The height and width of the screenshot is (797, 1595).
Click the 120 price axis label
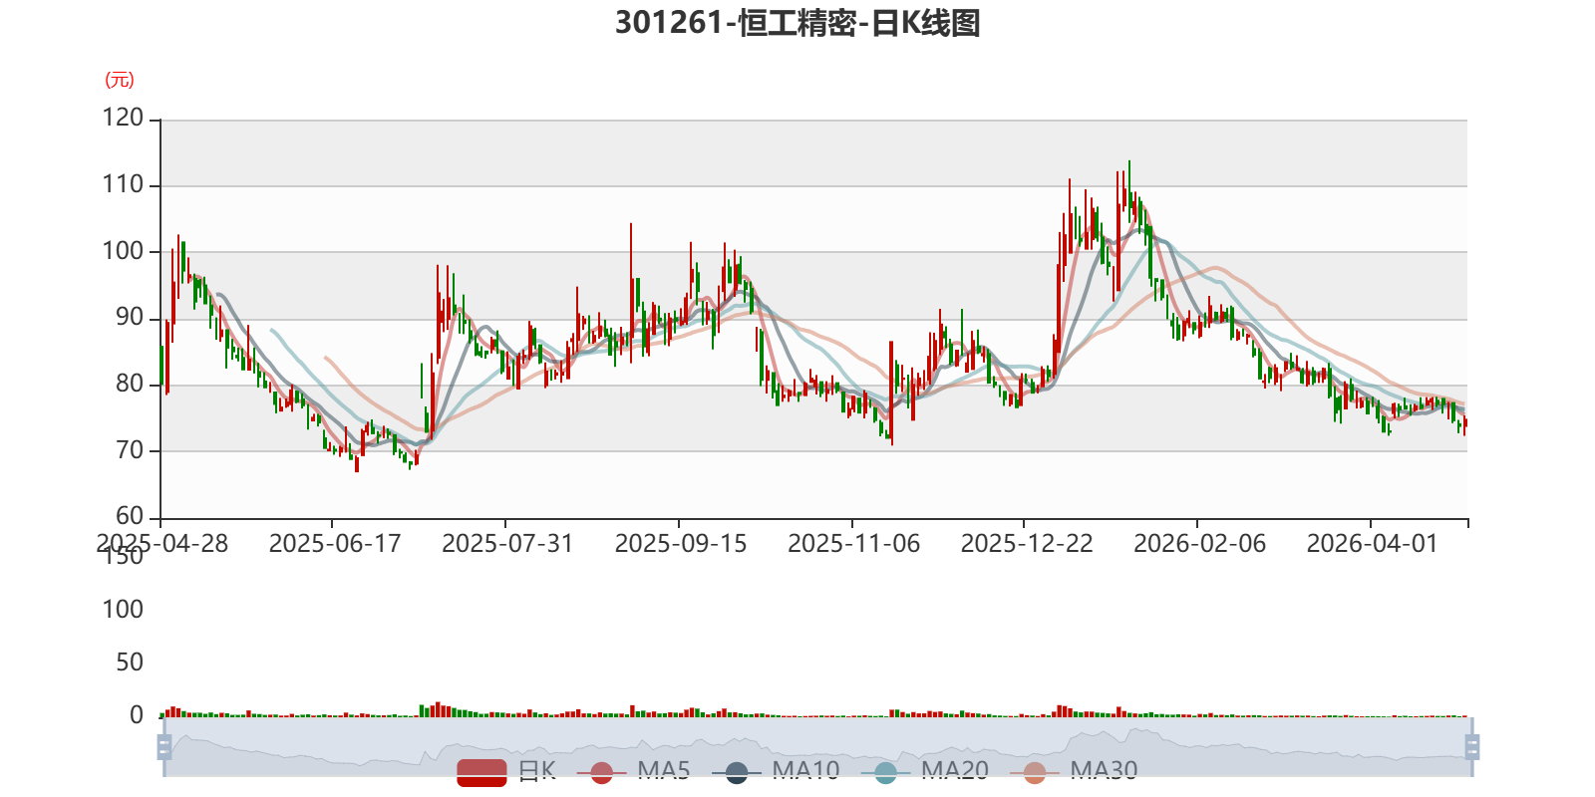[123, 118]
